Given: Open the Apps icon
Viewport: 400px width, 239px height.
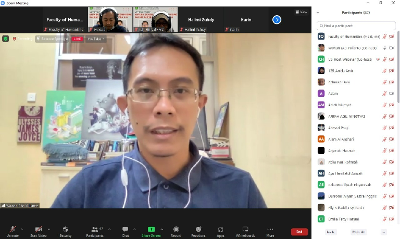Looking at the screenshot, I should click(x=221, y=229).
